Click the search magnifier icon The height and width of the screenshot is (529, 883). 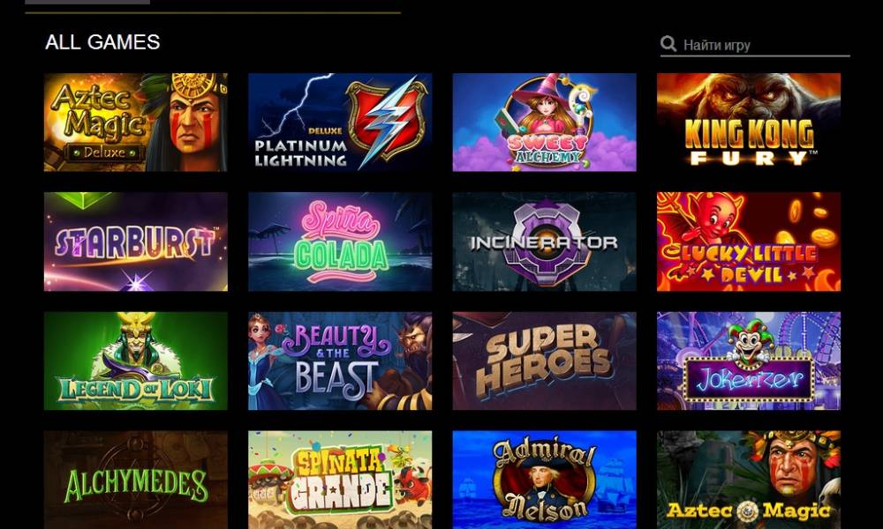pos(668,44)
